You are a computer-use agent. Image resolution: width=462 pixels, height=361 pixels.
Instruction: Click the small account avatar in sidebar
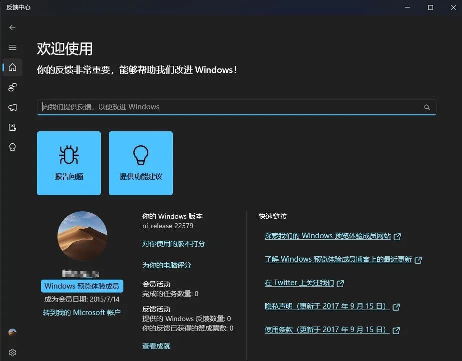(12, 333)
